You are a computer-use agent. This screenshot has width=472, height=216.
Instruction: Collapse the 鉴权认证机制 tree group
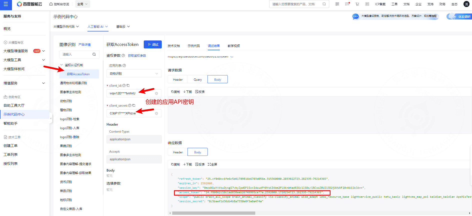(x=61, y=65)
